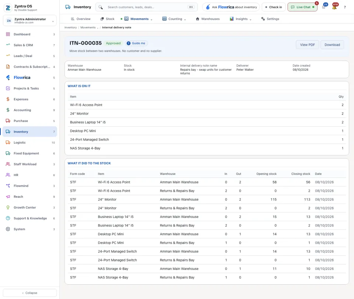Open the Expenses dollar icon
Image resolution: width=354 pixels, height=299 pixels.
click(x=8, y=99)
